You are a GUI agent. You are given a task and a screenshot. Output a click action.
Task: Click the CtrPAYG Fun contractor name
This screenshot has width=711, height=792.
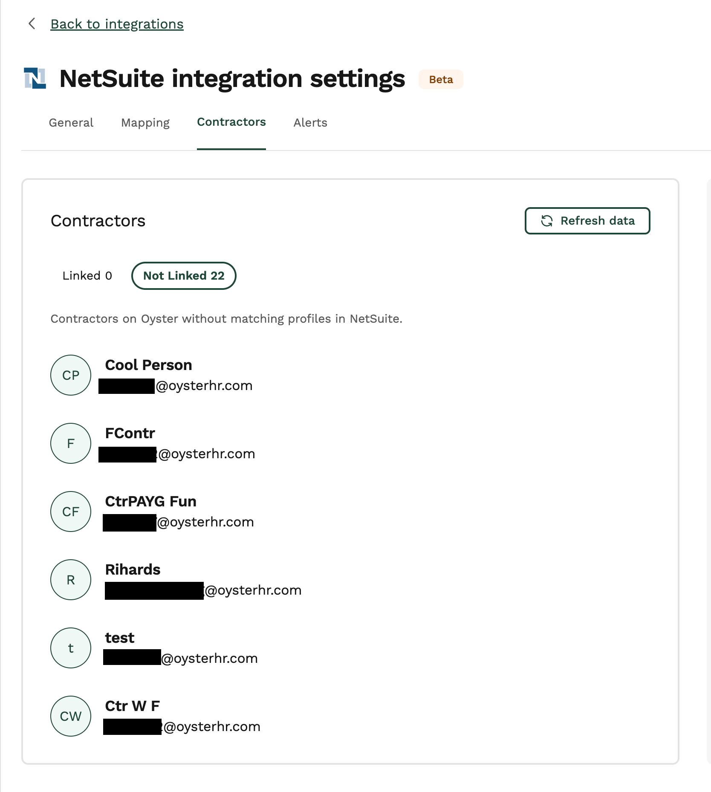pos(151,502)
